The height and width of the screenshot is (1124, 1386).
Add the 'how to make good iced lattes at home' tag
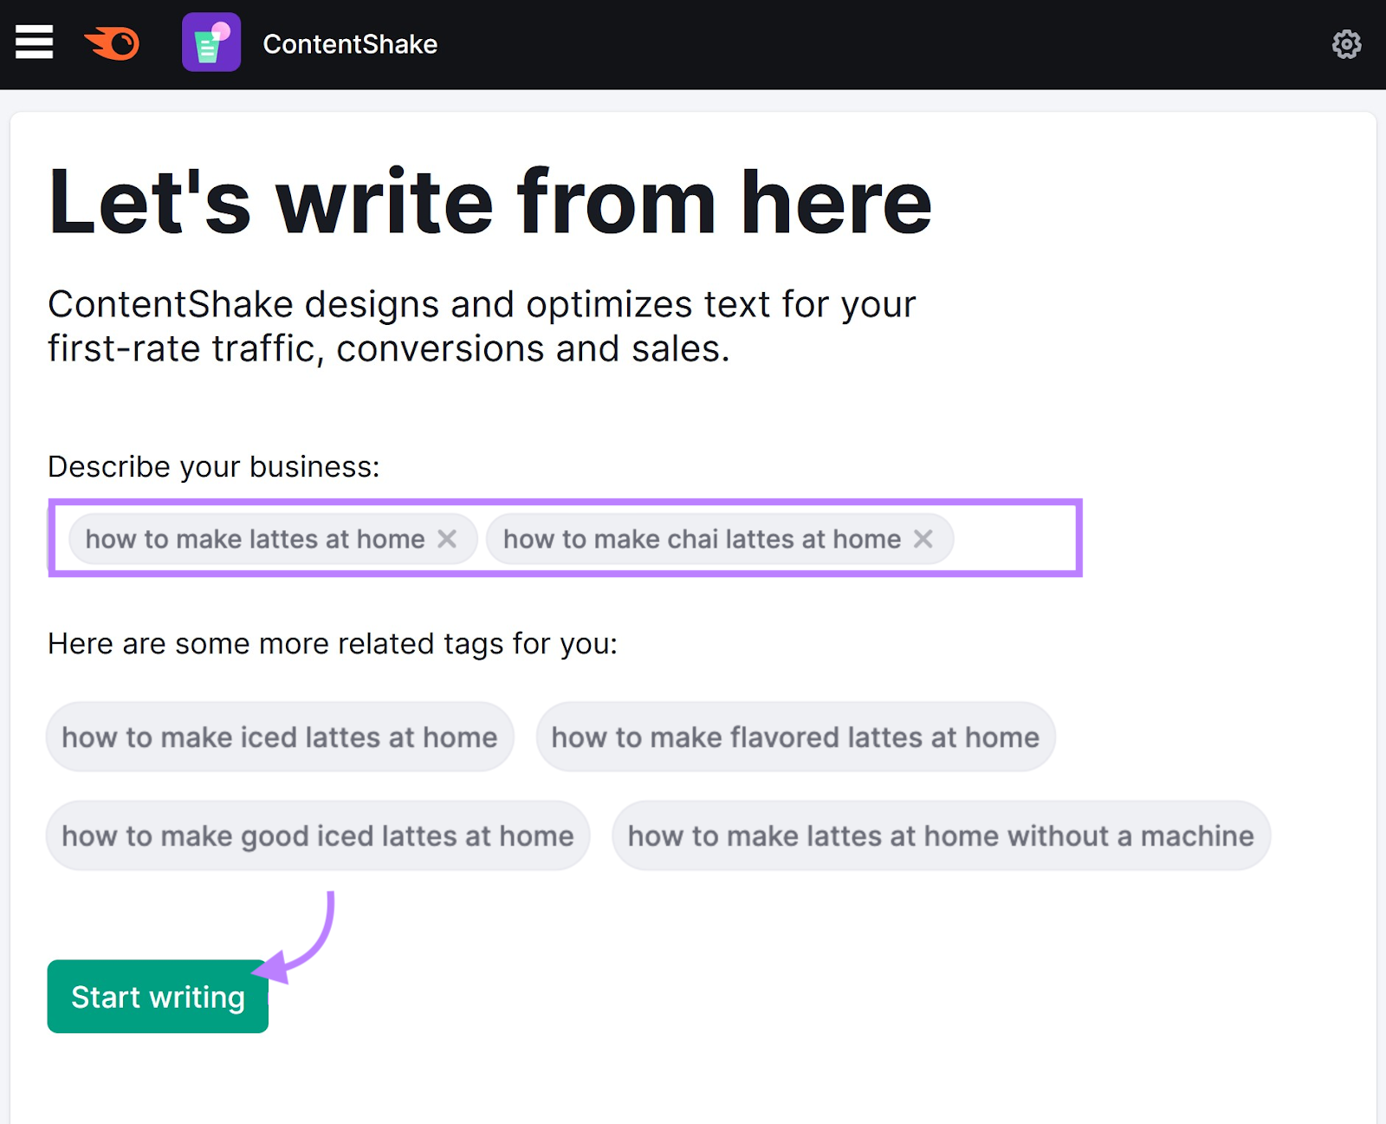317,835
